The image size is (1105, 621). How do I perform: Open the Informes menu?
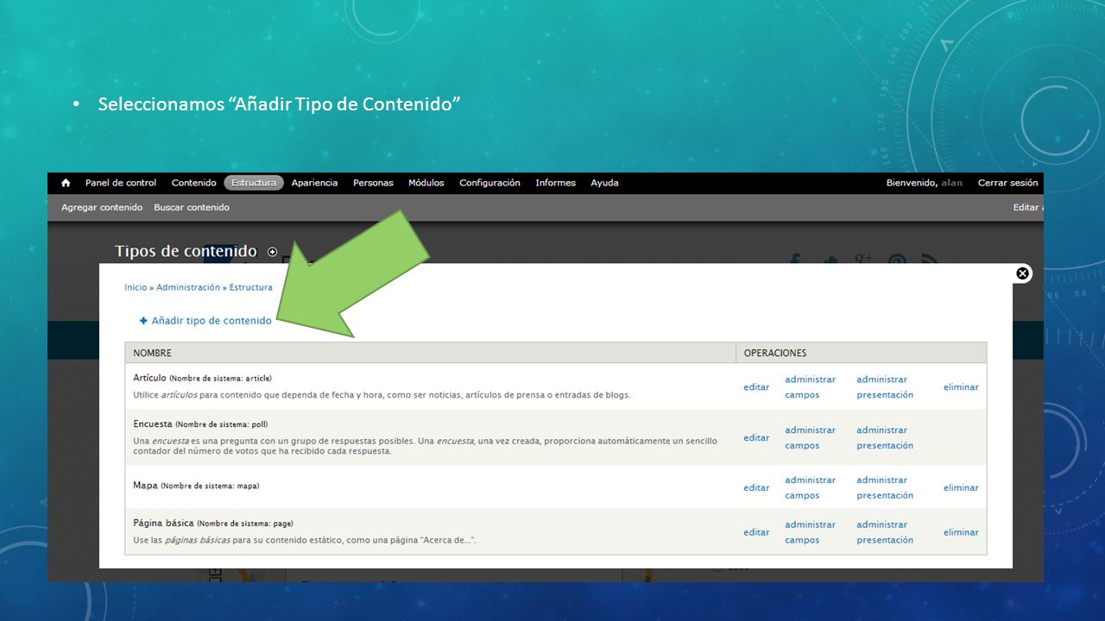pos(555,183)
